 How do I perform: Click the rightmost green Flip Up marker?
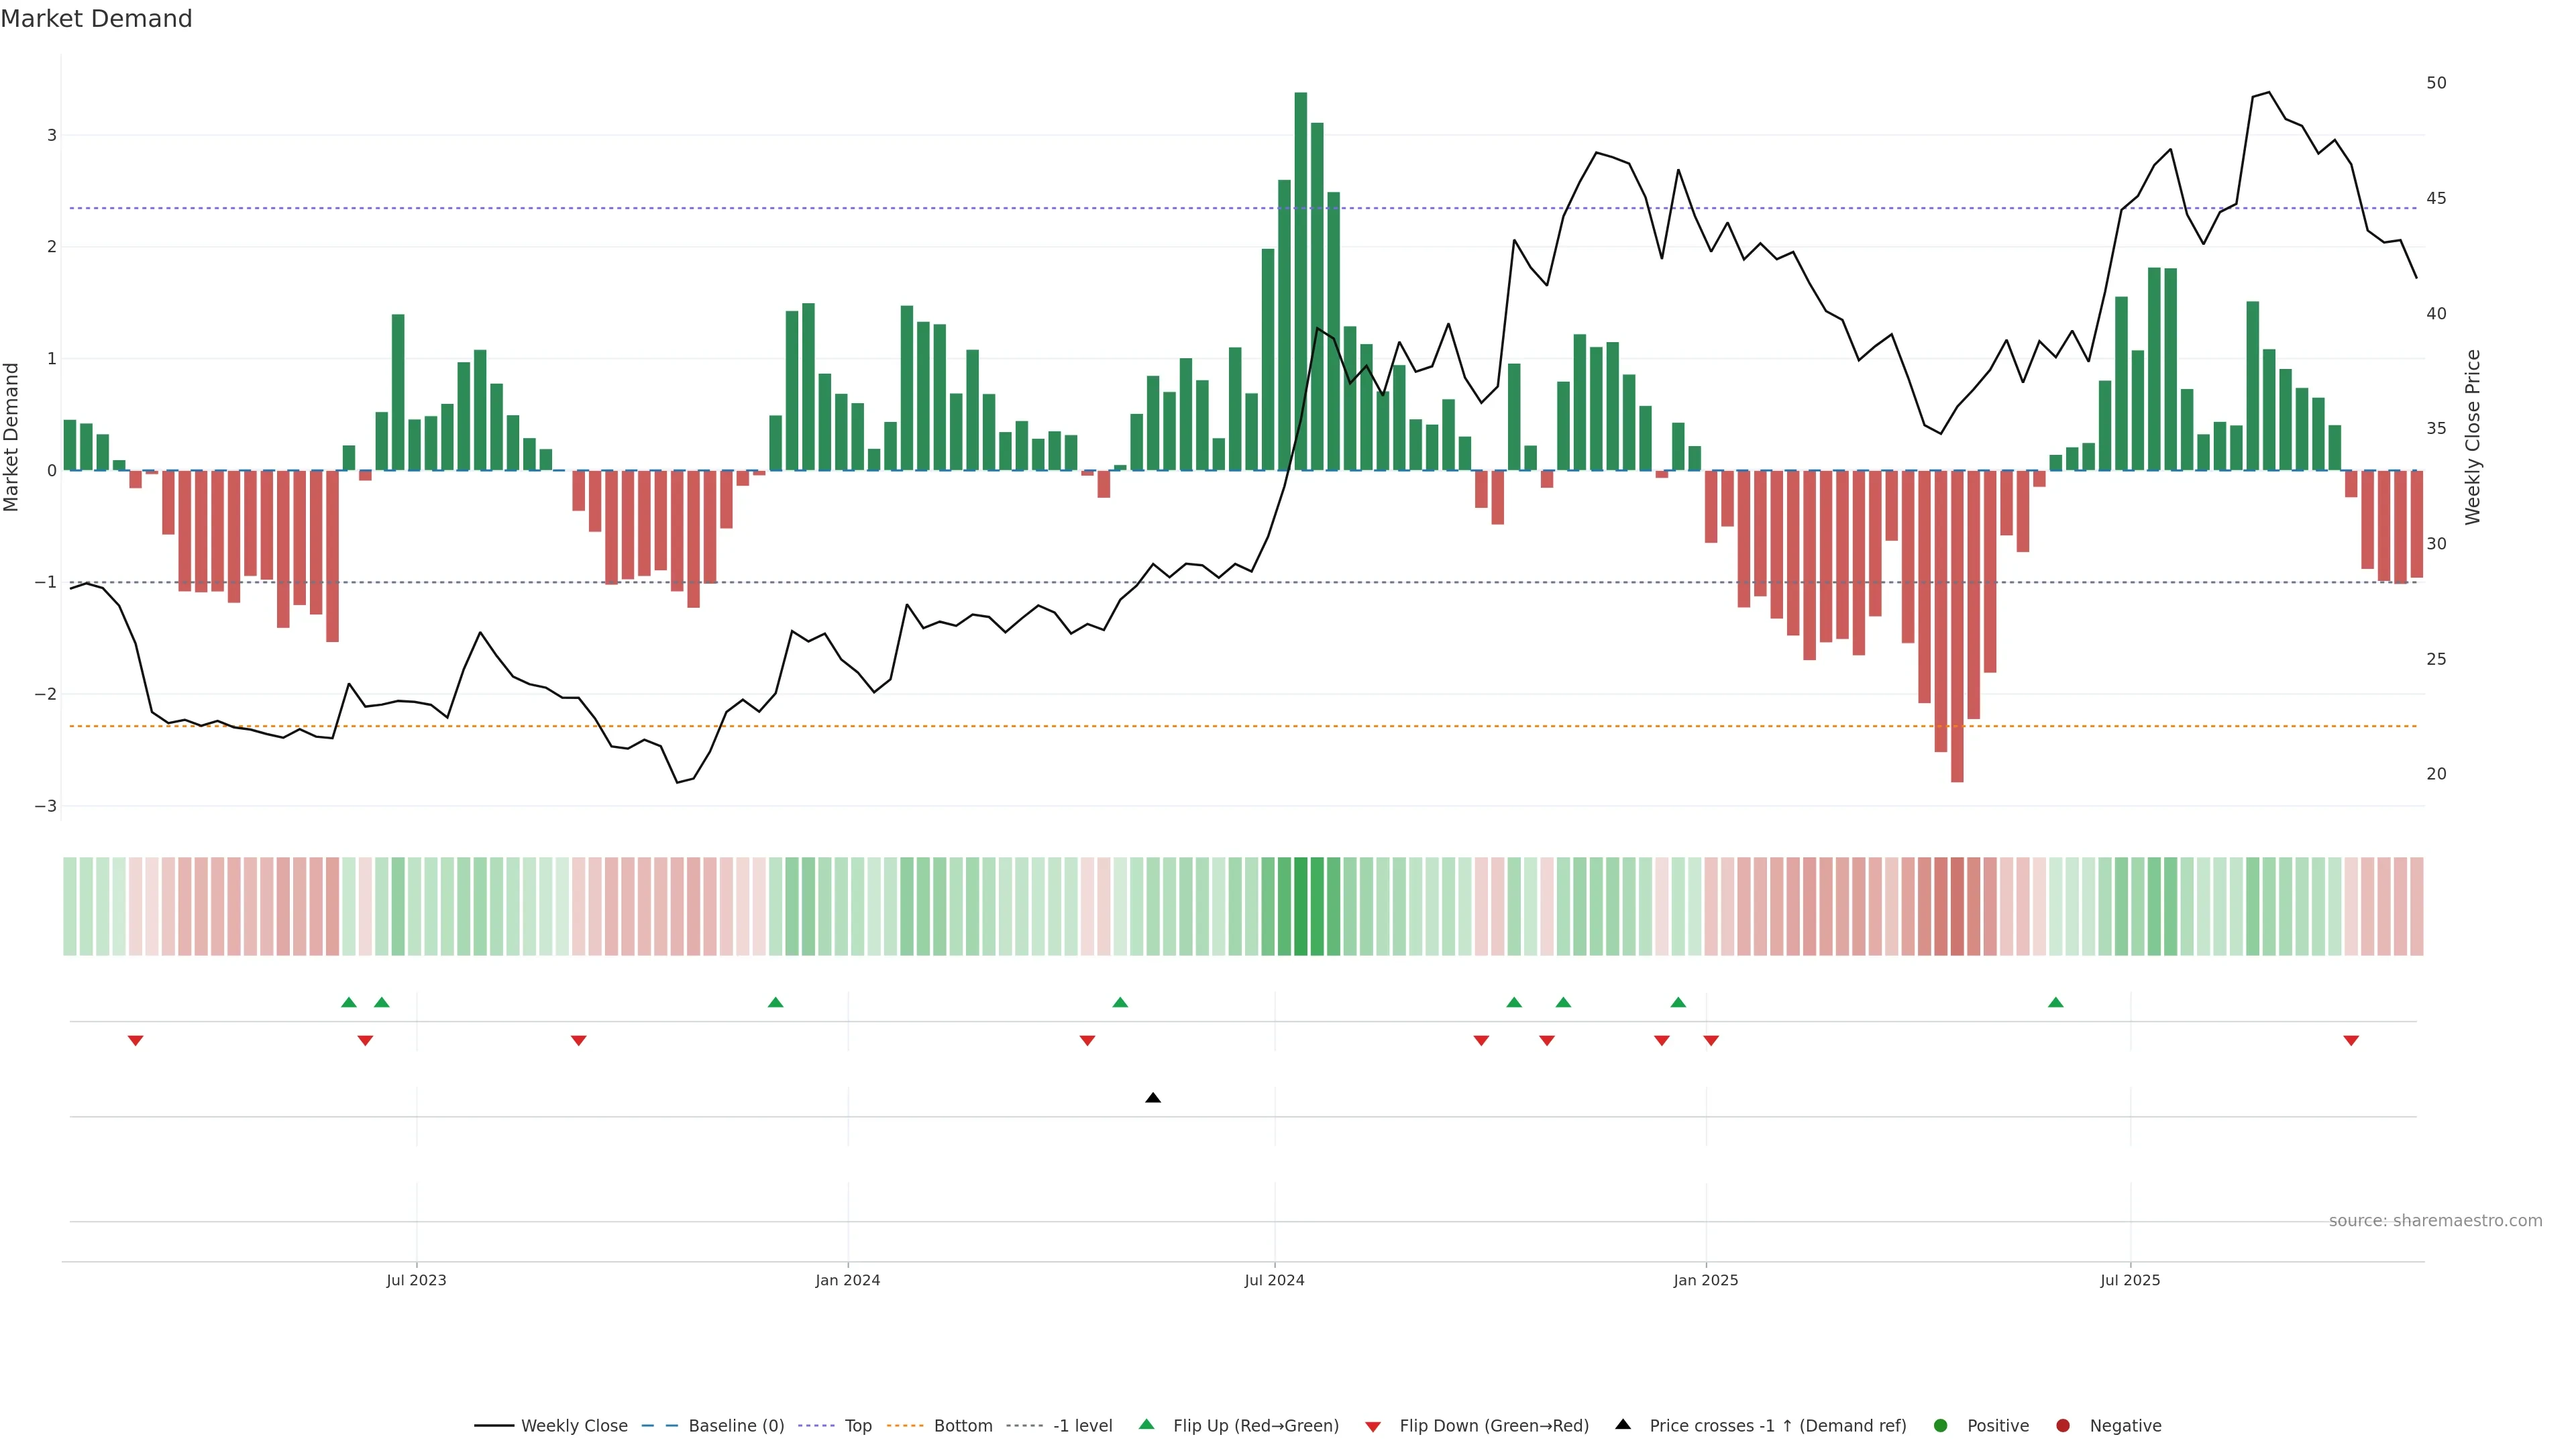2055,1002
